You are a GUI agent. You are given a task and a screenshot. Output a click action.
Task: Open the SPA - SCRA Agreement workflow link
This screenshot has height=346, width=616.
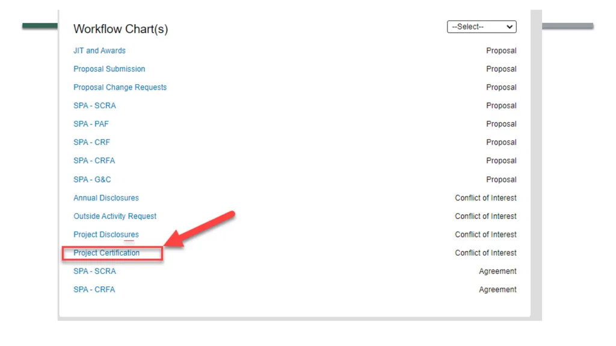[94, 271]
